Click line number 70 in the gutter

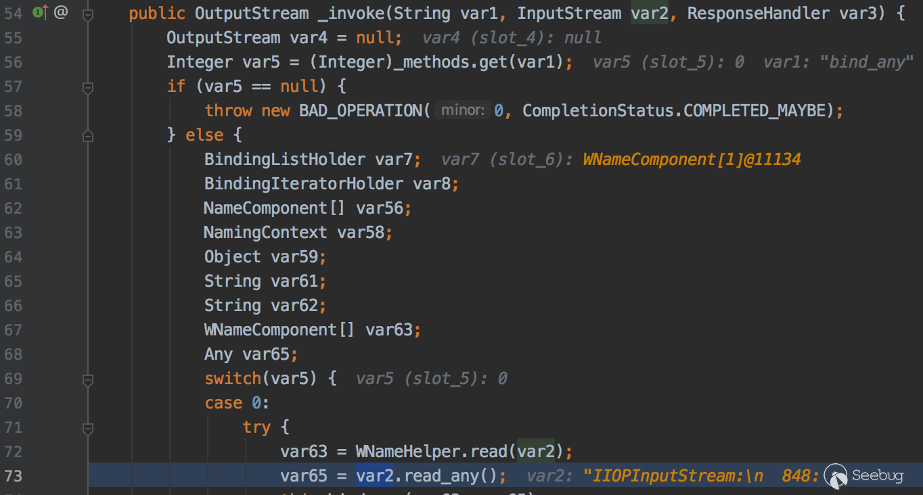(14, 402)
